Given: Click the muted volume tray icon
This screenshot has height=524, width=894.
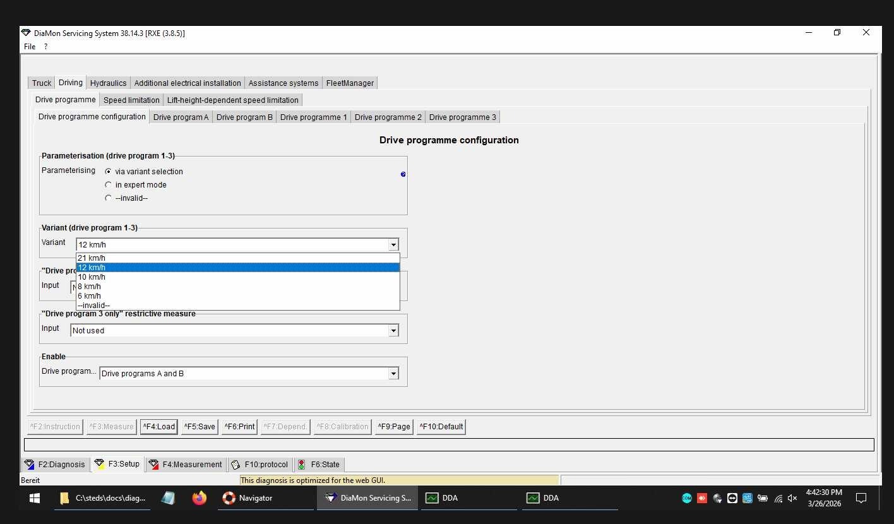Looking at the screenshot, I should [792, 498].
